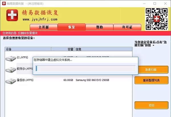The image size is (171, 117).
Task: Close the 精易数据恢复 window
Action: coord(165,3)
